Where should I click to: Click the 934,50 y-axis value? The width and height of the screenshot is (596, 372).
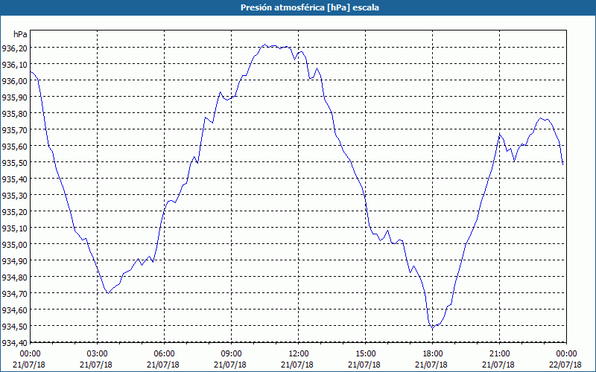point(15,326)
